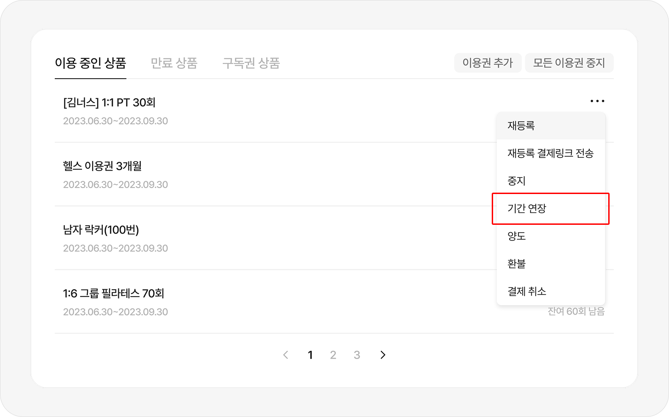This screenshot has height=417, width=669.
Task: Open the 1:6 그룹 필라테스 70회 item
Action: coord(113,293)
